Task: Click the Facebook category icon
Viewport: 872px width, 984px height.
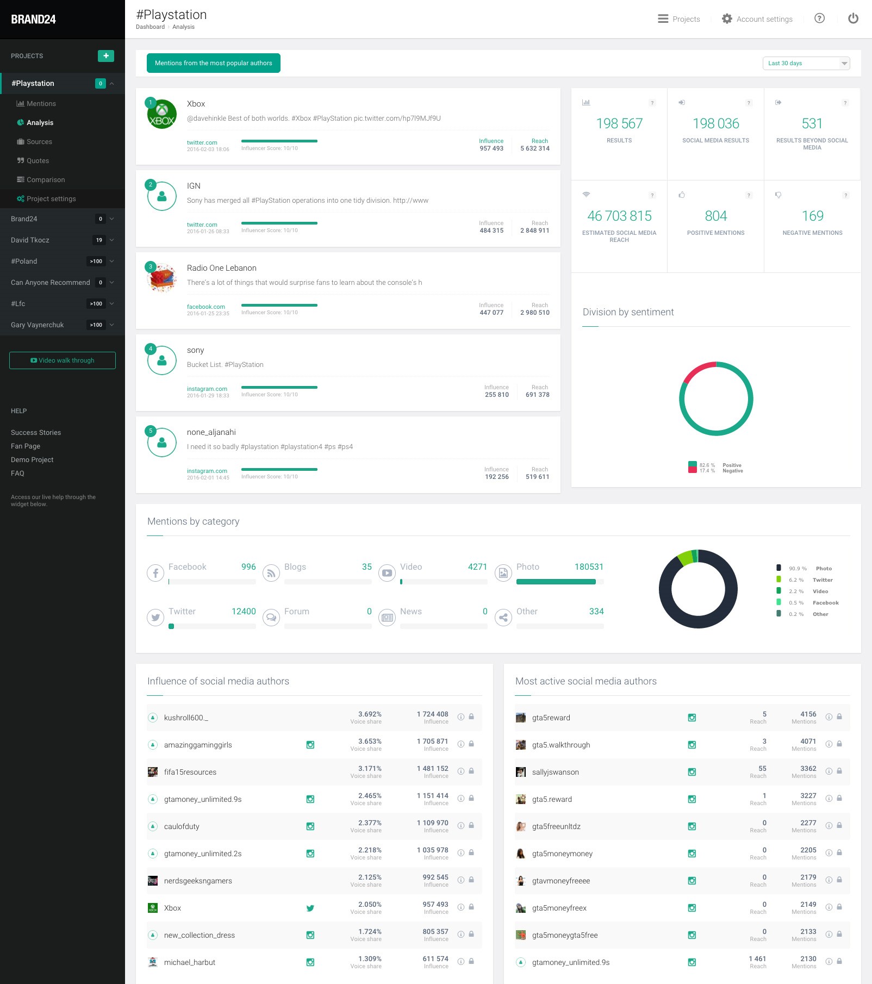Action: (x=155, y=572)
